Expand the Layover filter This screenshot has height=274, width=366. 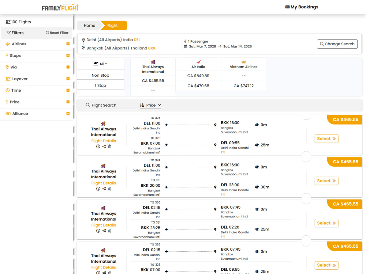click(x=68, y=79)
